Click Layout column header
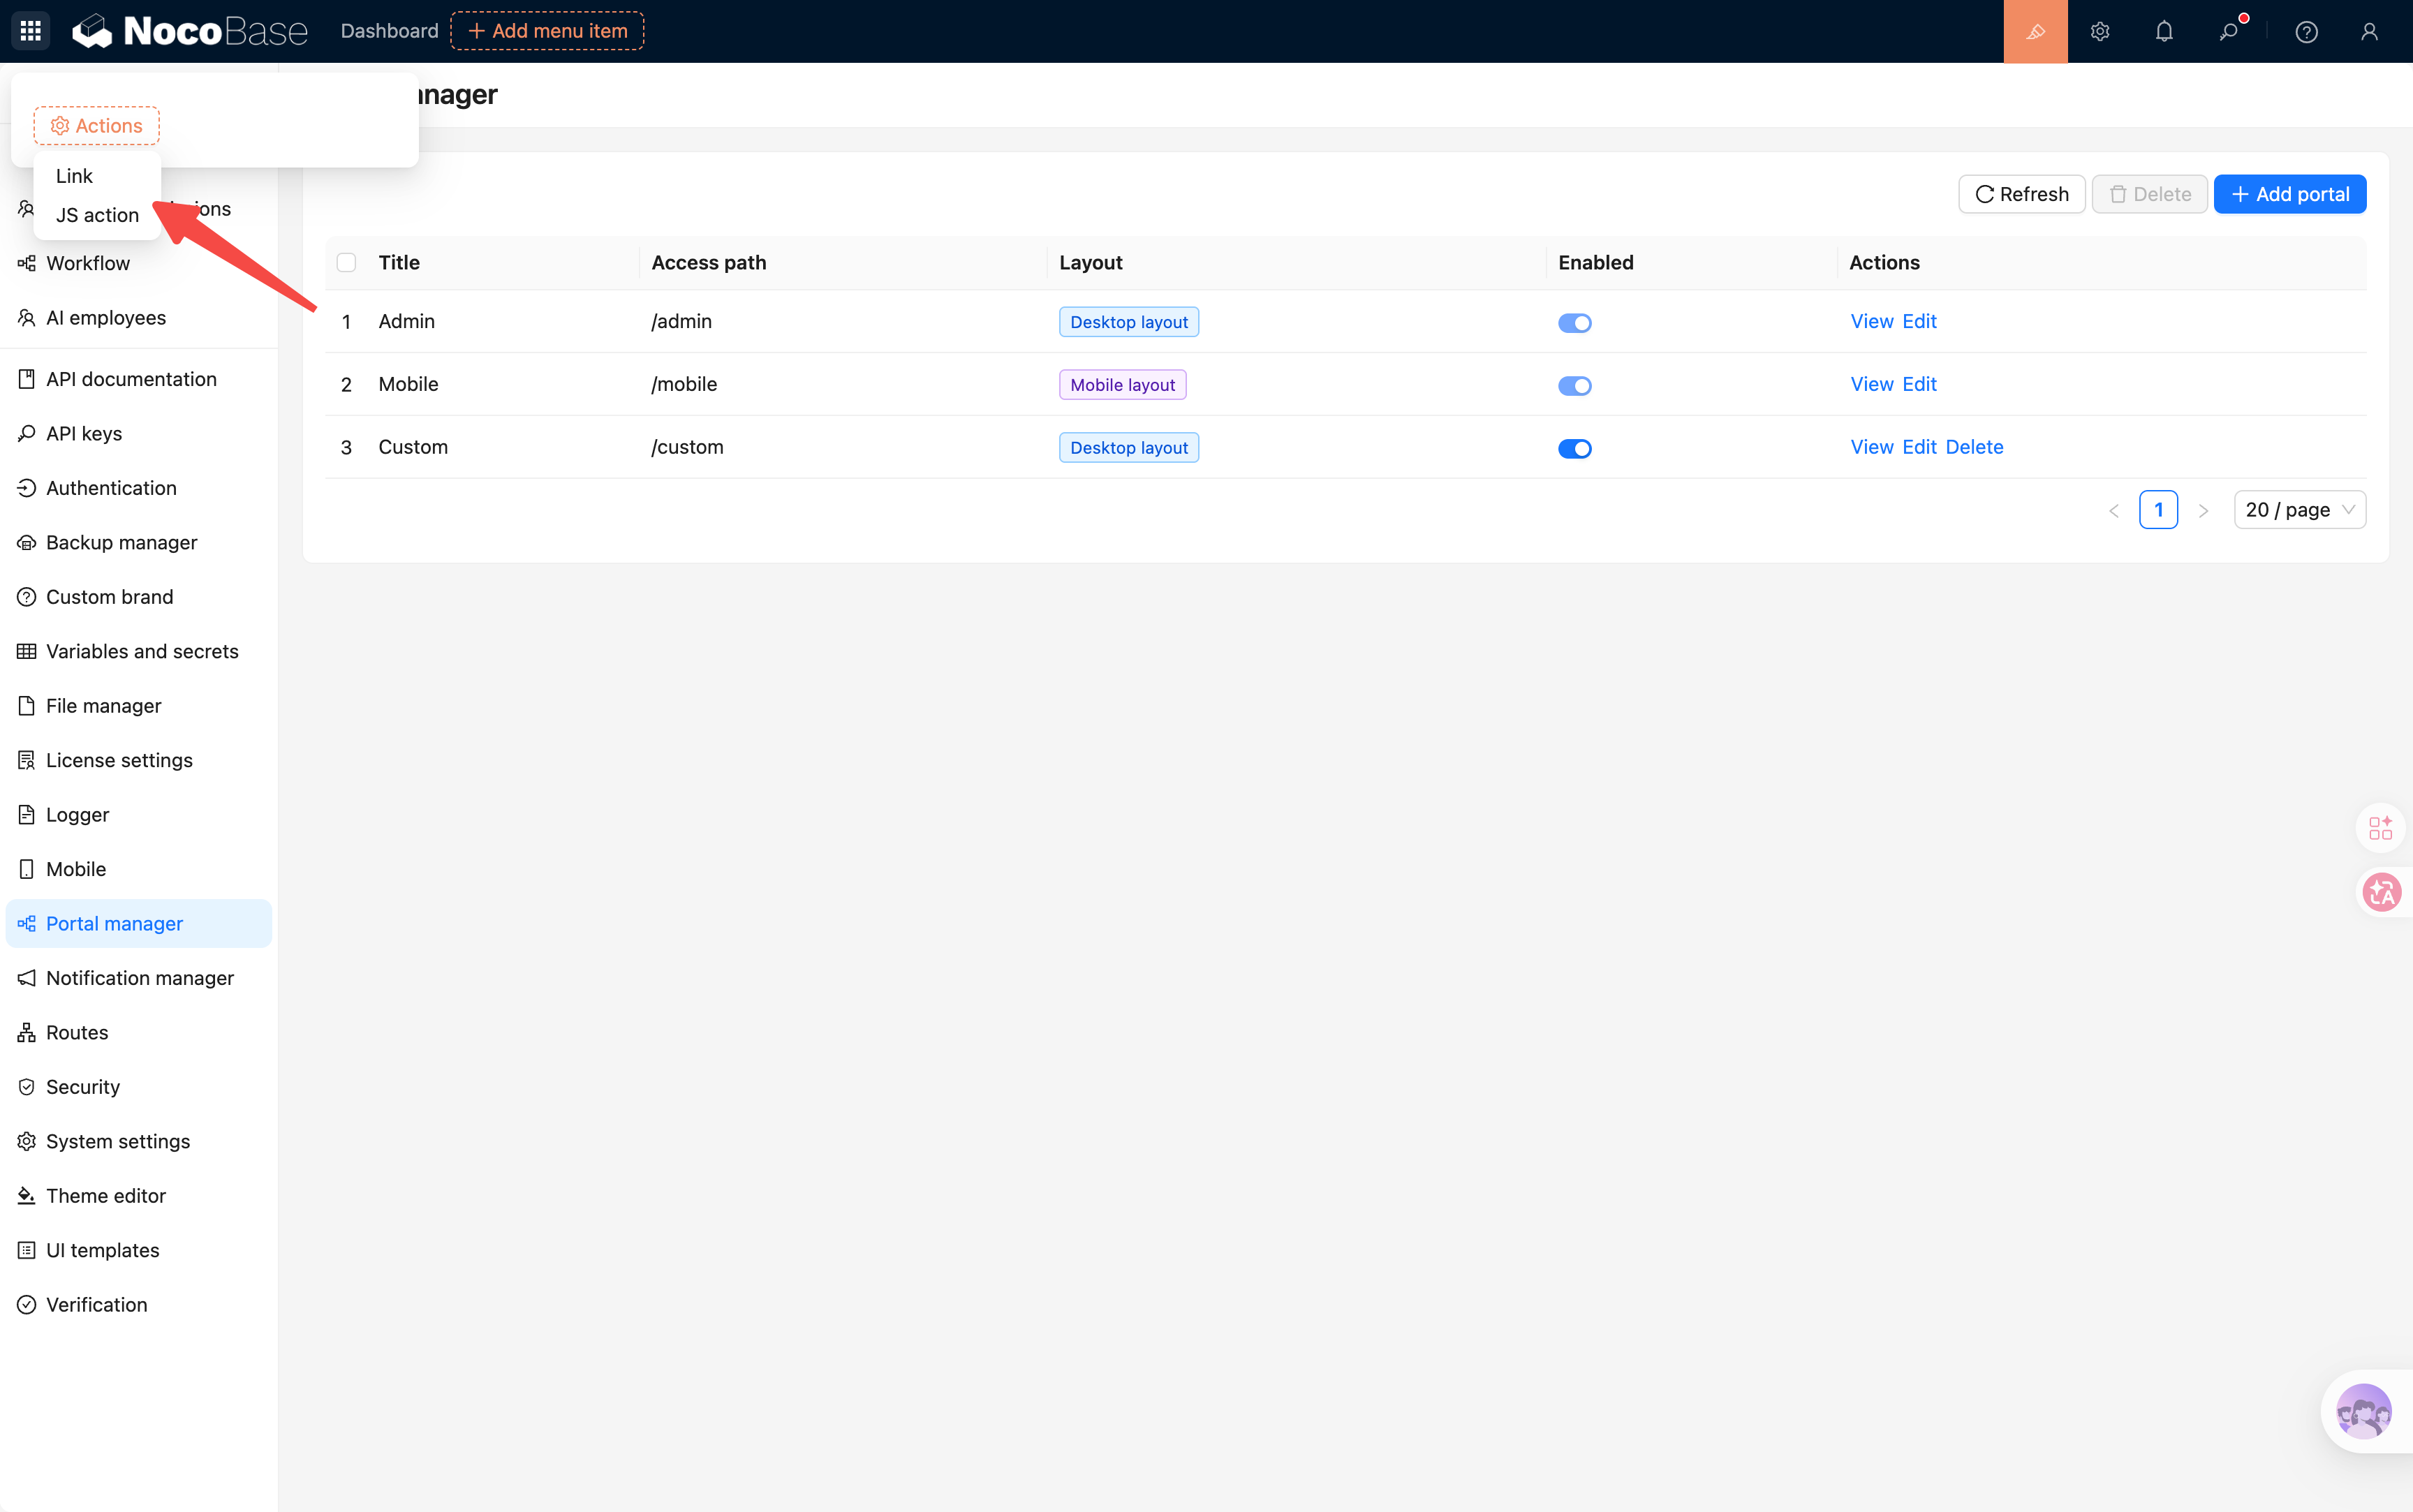 (1090, 262)
